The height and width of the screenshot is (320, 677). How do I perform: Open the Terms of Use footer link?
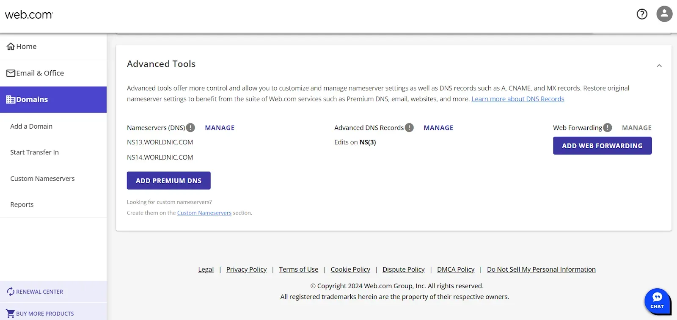(299, 270)
